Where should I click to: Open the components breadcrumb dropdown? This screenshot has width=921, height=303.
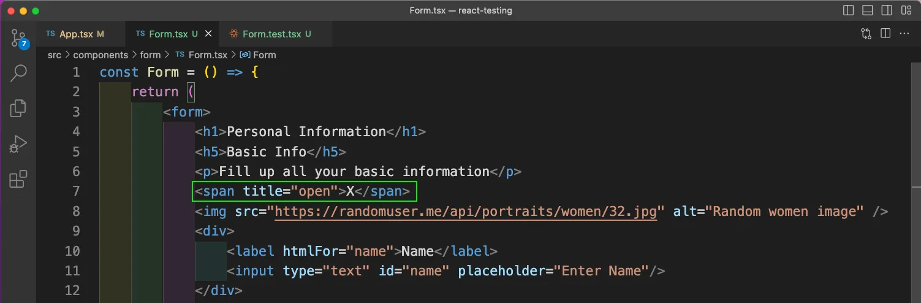[100, 55]
